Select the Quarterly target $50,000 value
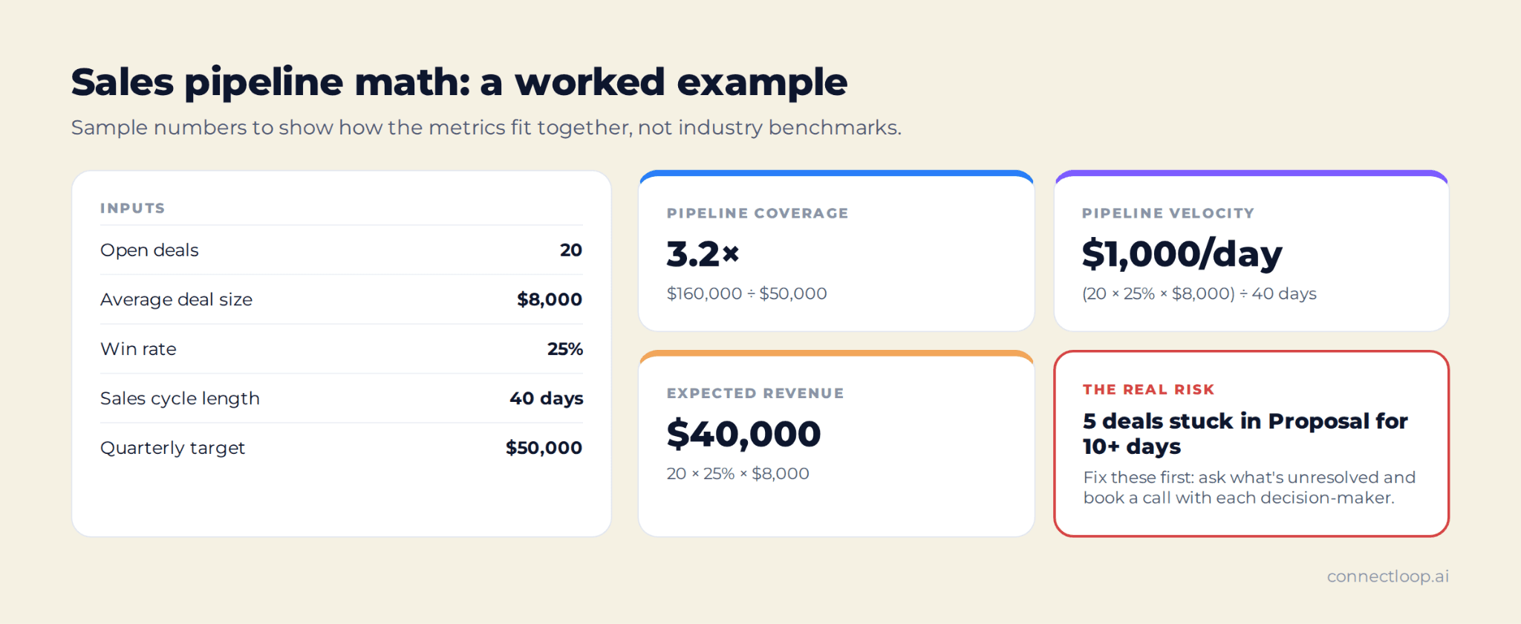This screenshot has height=624, width=1521. pyautogui.click(x=544, y=448)
